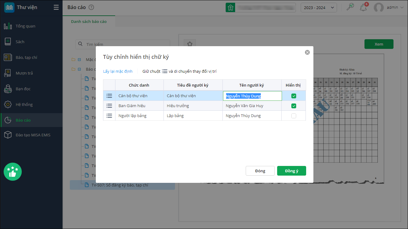Go to Hệ thống in sidebar
Viewport: 408px width, 229px height.
click(x=24, y=105)
